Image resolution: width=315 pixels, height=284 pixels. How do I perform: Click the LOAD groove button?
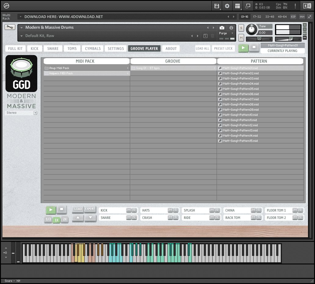pyautogui.click(x=78, y=209)
